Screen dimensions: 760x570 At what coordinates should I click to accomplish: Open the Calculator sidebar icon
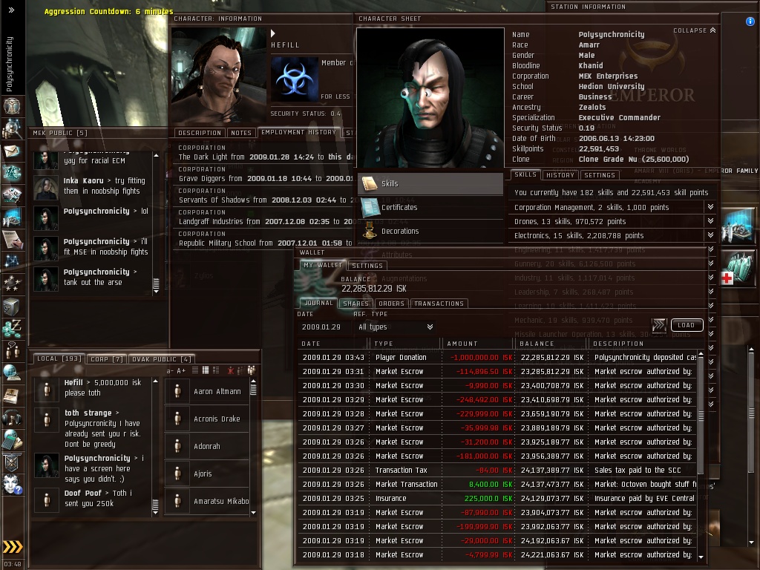pos(12,439)
